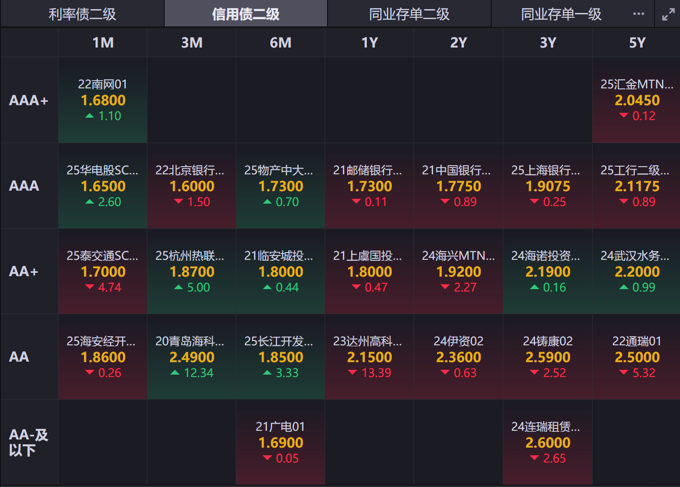Open the 23达州高科 bond cell
680x487 pixels.
pyautogui.click(x=369, y=357)
